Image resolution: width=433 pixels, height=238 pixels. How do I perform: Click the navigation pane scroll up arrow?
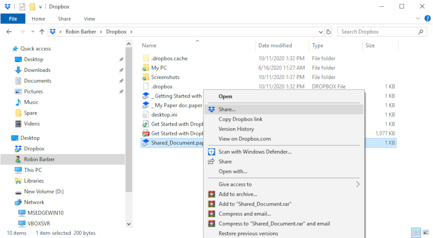[129, 44]
